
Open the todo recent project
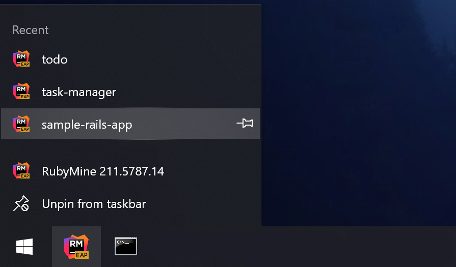pyautogui.click(x=130, y=59)
